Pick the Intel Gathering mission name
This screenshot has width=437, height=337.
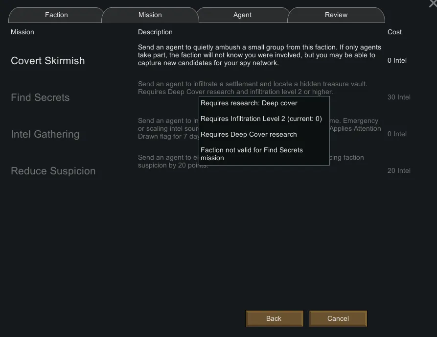click(45, 134)
